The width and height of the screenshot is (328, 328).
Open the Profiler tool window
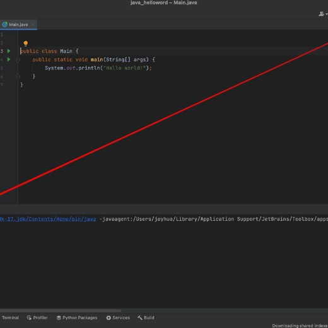click(37, 318)
